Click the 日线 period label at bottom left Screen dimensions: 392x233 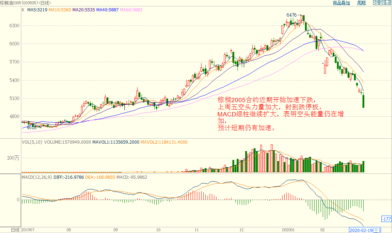tap(15, 230)
